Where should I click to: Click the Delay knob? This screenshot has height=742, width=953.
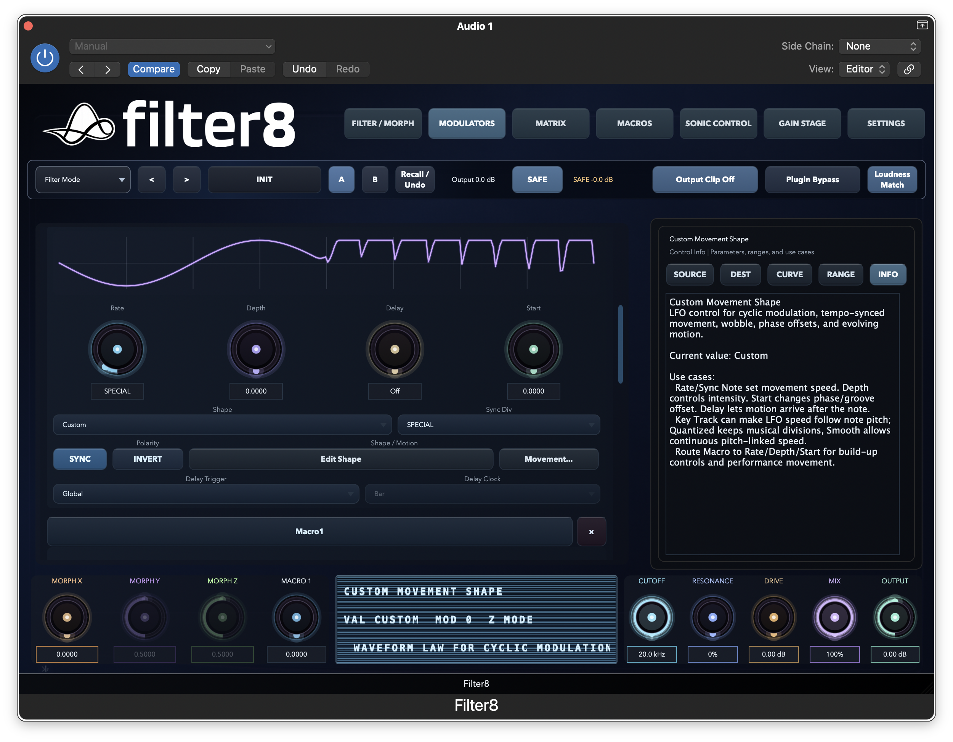pos(395,349)
